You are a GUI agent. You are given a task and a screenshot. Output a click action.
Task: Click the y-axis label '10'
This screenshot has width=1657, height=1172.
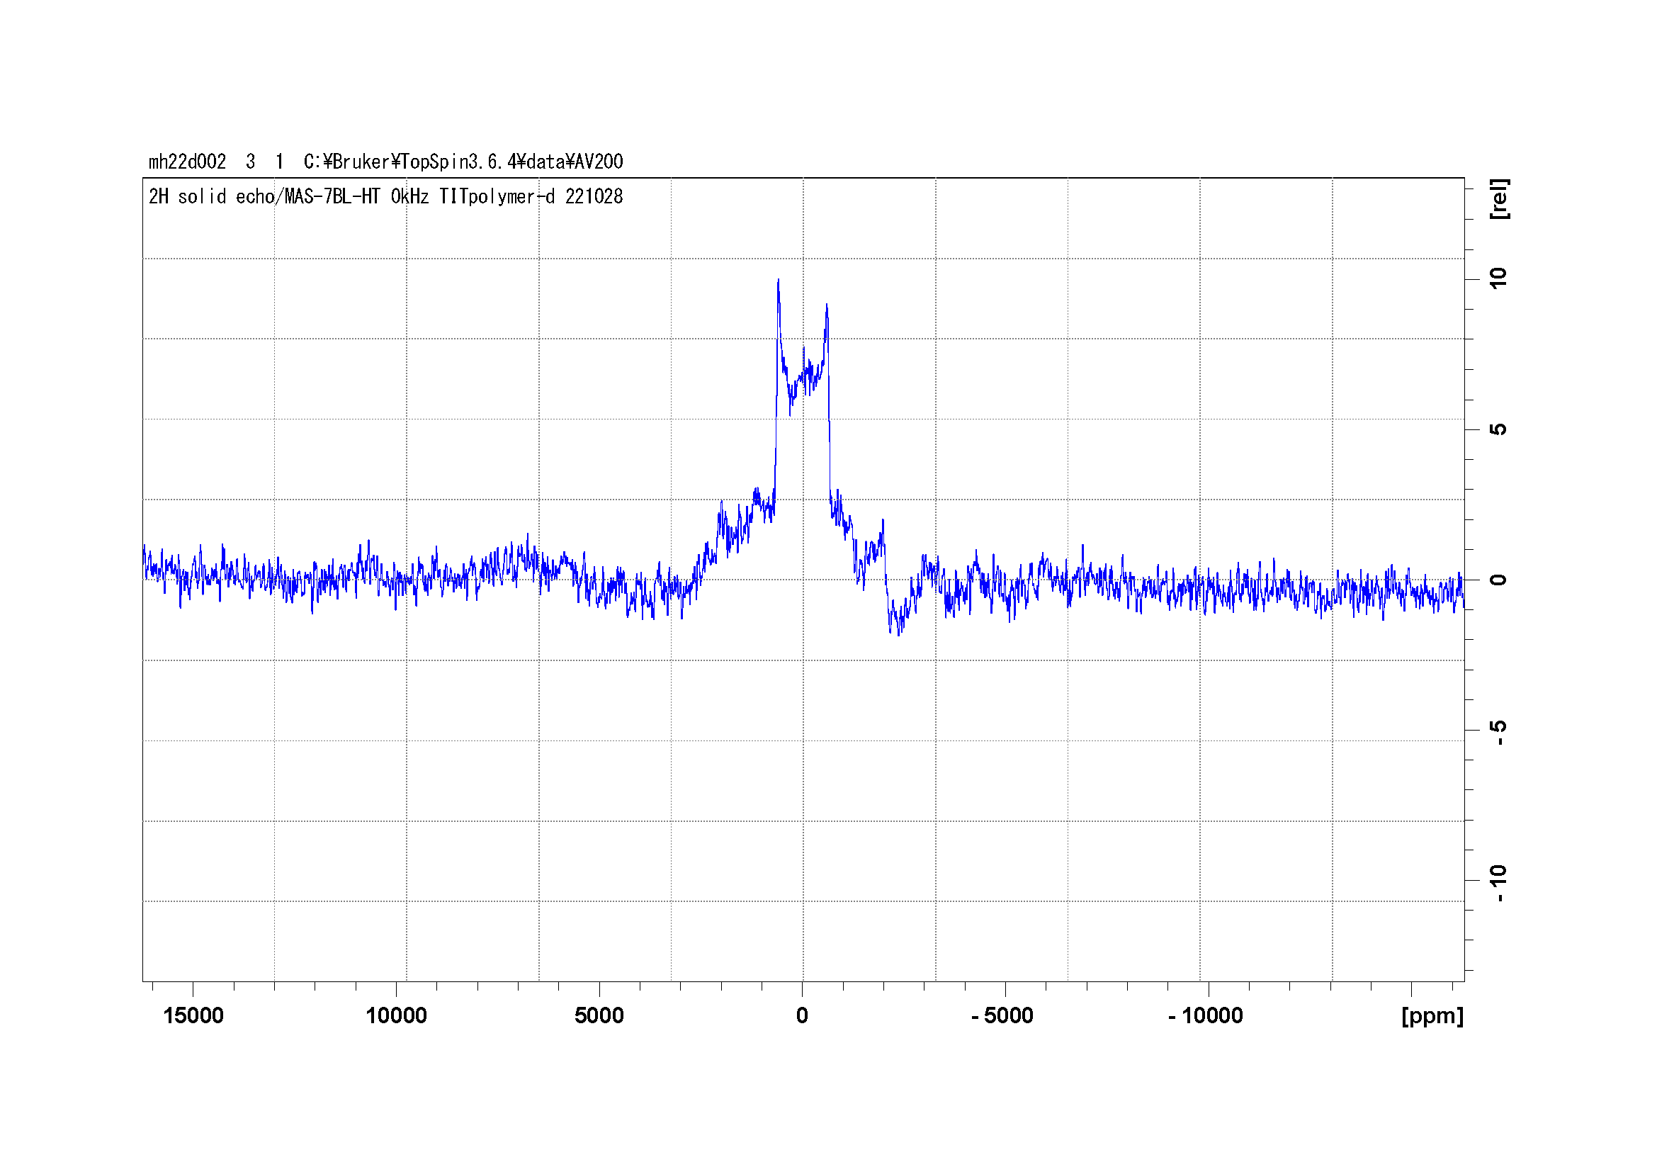(x=1499, y=278)
